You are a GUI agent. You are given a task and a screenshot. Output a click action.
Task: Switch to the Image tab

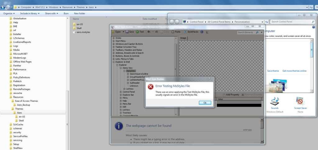point(183,38)
